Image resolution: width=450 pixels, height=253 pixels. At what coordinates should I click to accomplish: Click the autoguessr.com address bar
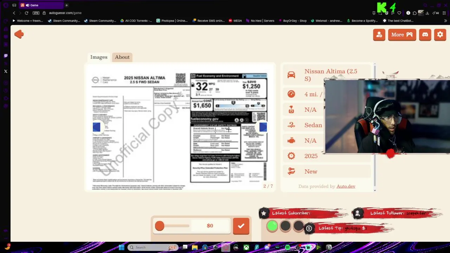(65, 13)
